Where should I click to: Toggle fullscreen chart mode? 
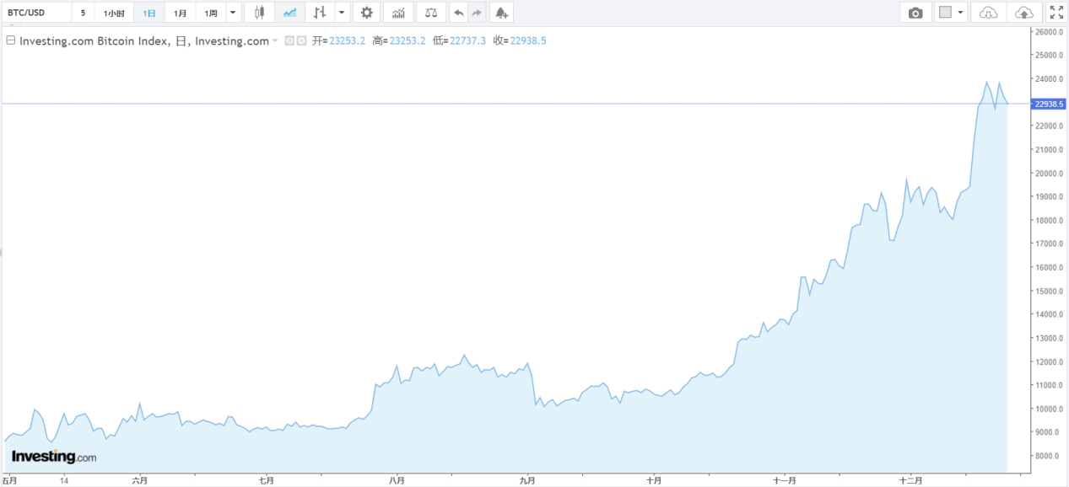[x=1056, y=13]
